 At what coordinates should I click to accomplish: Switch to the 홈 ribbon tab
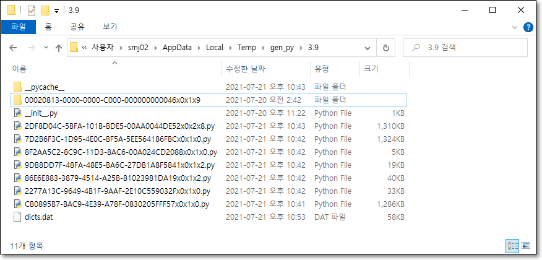pos(48,27)
